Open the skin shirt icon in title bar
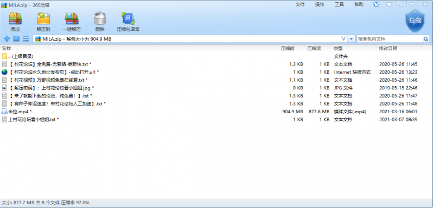The width and height of the screenshot is (434, 208). pos(376,4)
